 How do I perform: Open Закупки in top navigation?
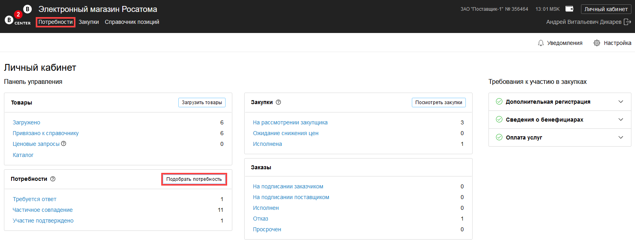89,22
